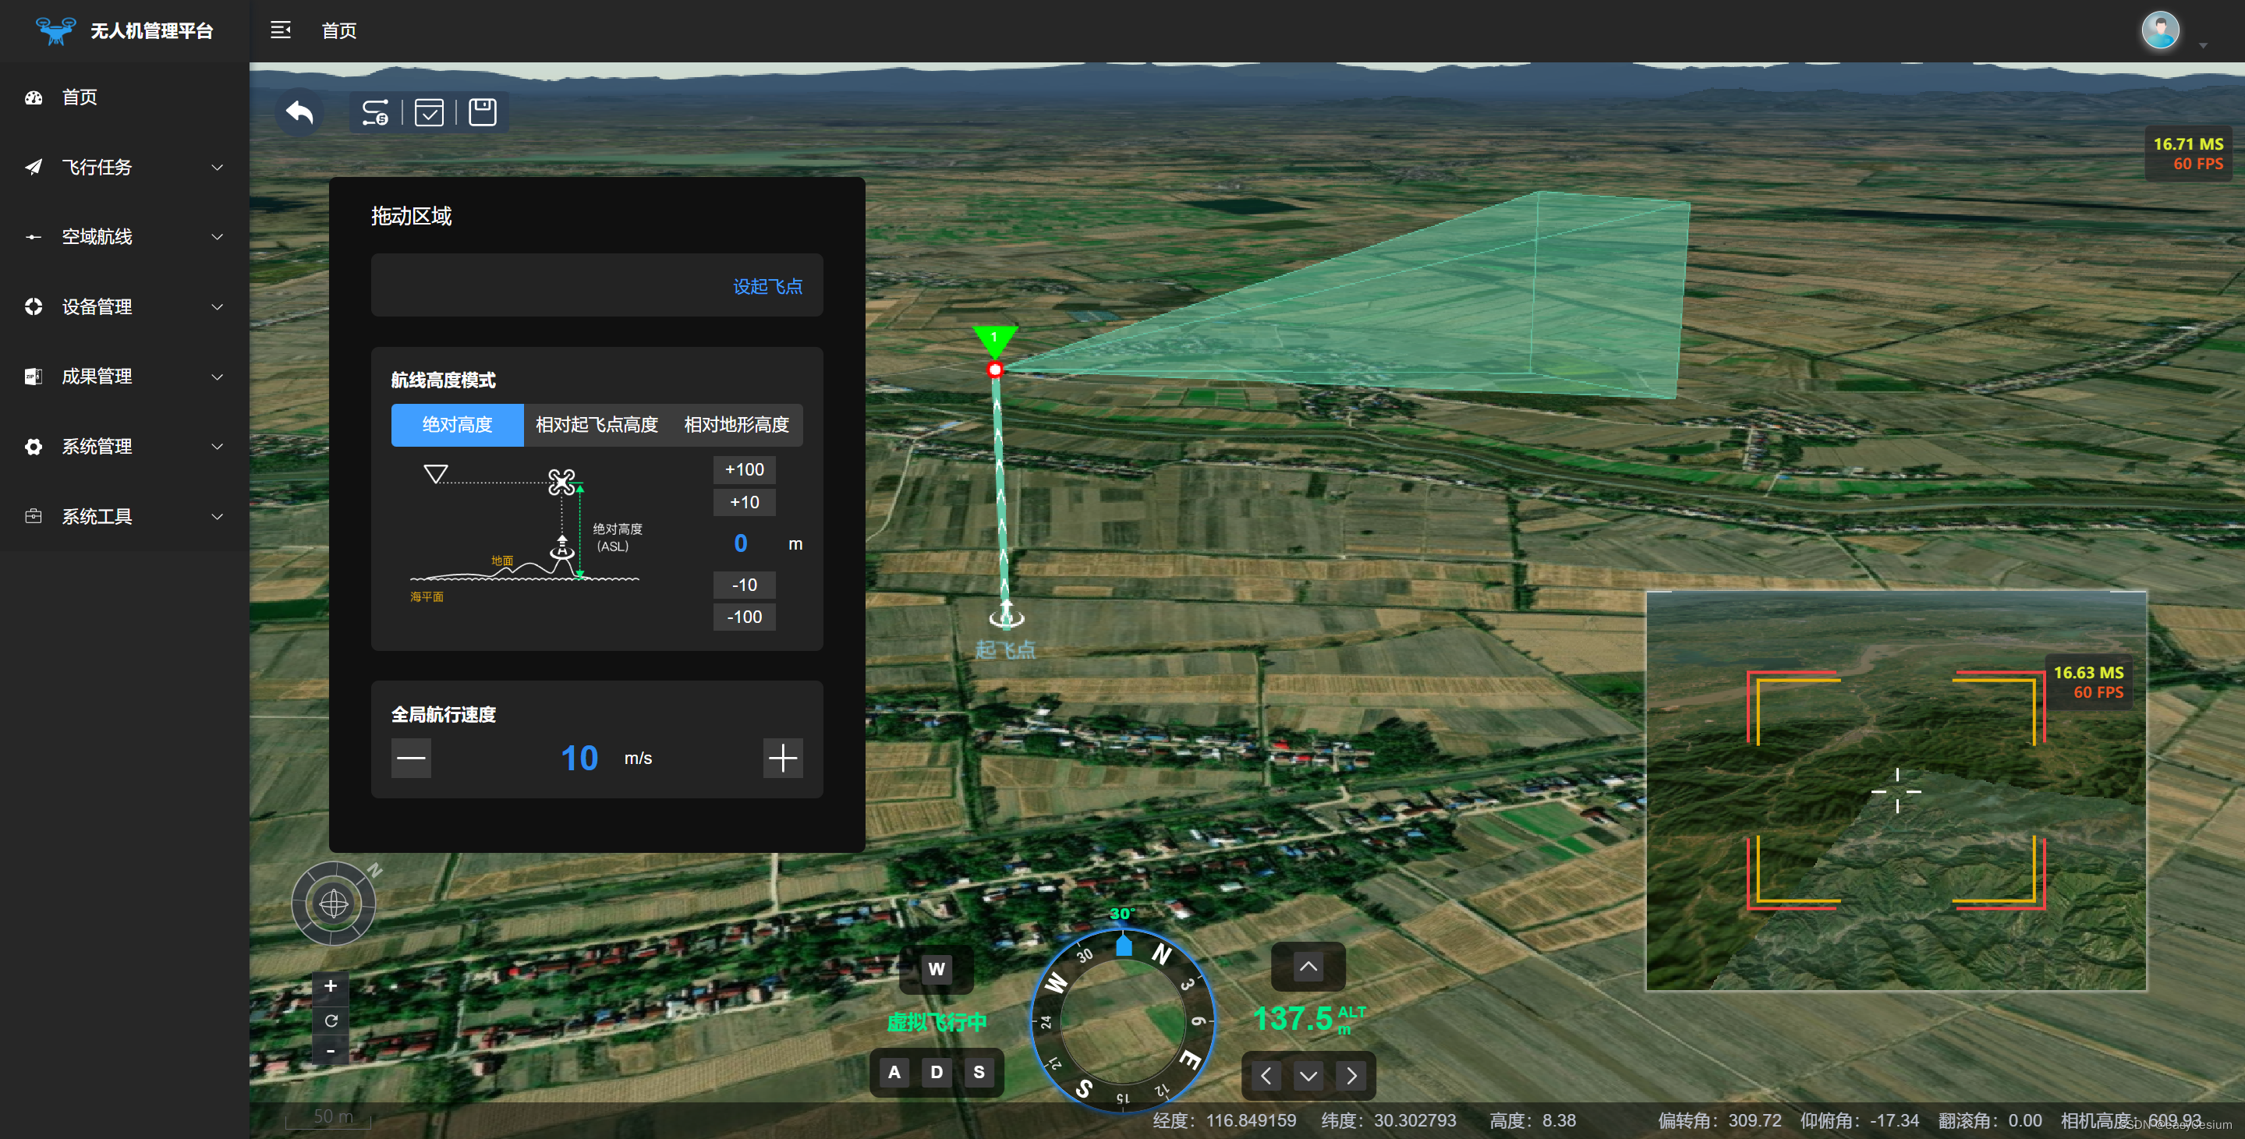Click the save disk toolbar icon
The width and height of the screenshot is (2245, 1139).
coord(482,112)
